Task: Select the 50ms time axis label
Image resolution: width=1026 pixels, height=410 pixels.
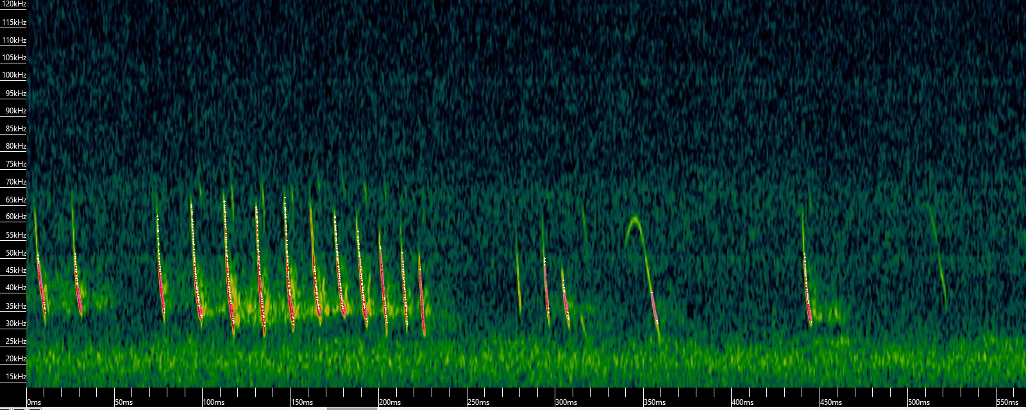Action: click(124, 402)
